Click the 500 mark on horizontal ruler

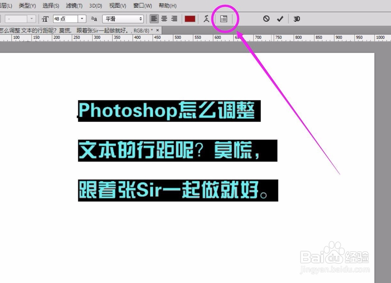(178, 37)
